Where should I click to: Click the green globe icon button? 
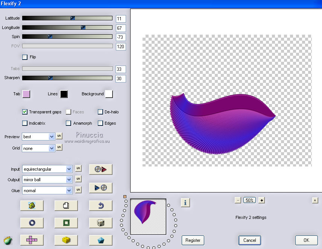pyautogui.click(x=32, y=205)
